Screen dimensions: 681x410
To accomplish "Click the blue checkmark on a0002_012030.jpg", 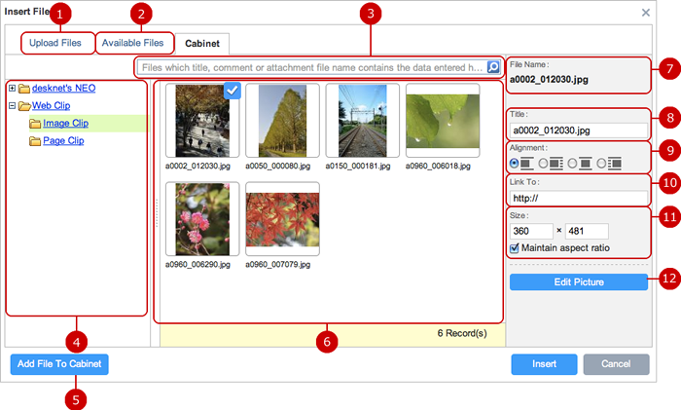I will [233, 91].
